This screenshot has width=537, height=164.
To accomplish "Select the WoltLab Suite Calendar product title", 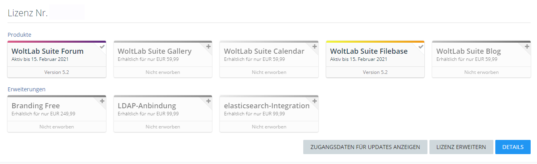I will coord(264,51).
